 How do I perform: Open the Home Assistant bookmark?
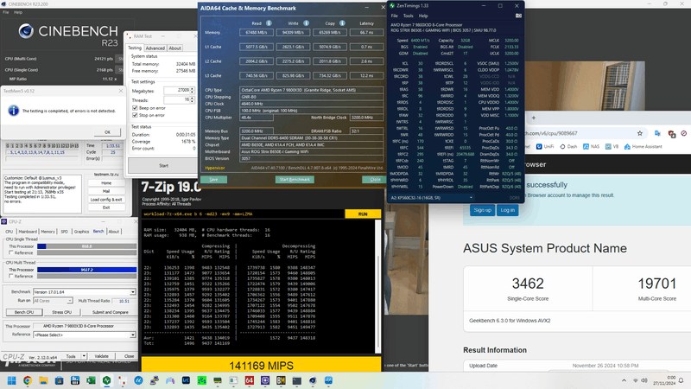[643, 146]
